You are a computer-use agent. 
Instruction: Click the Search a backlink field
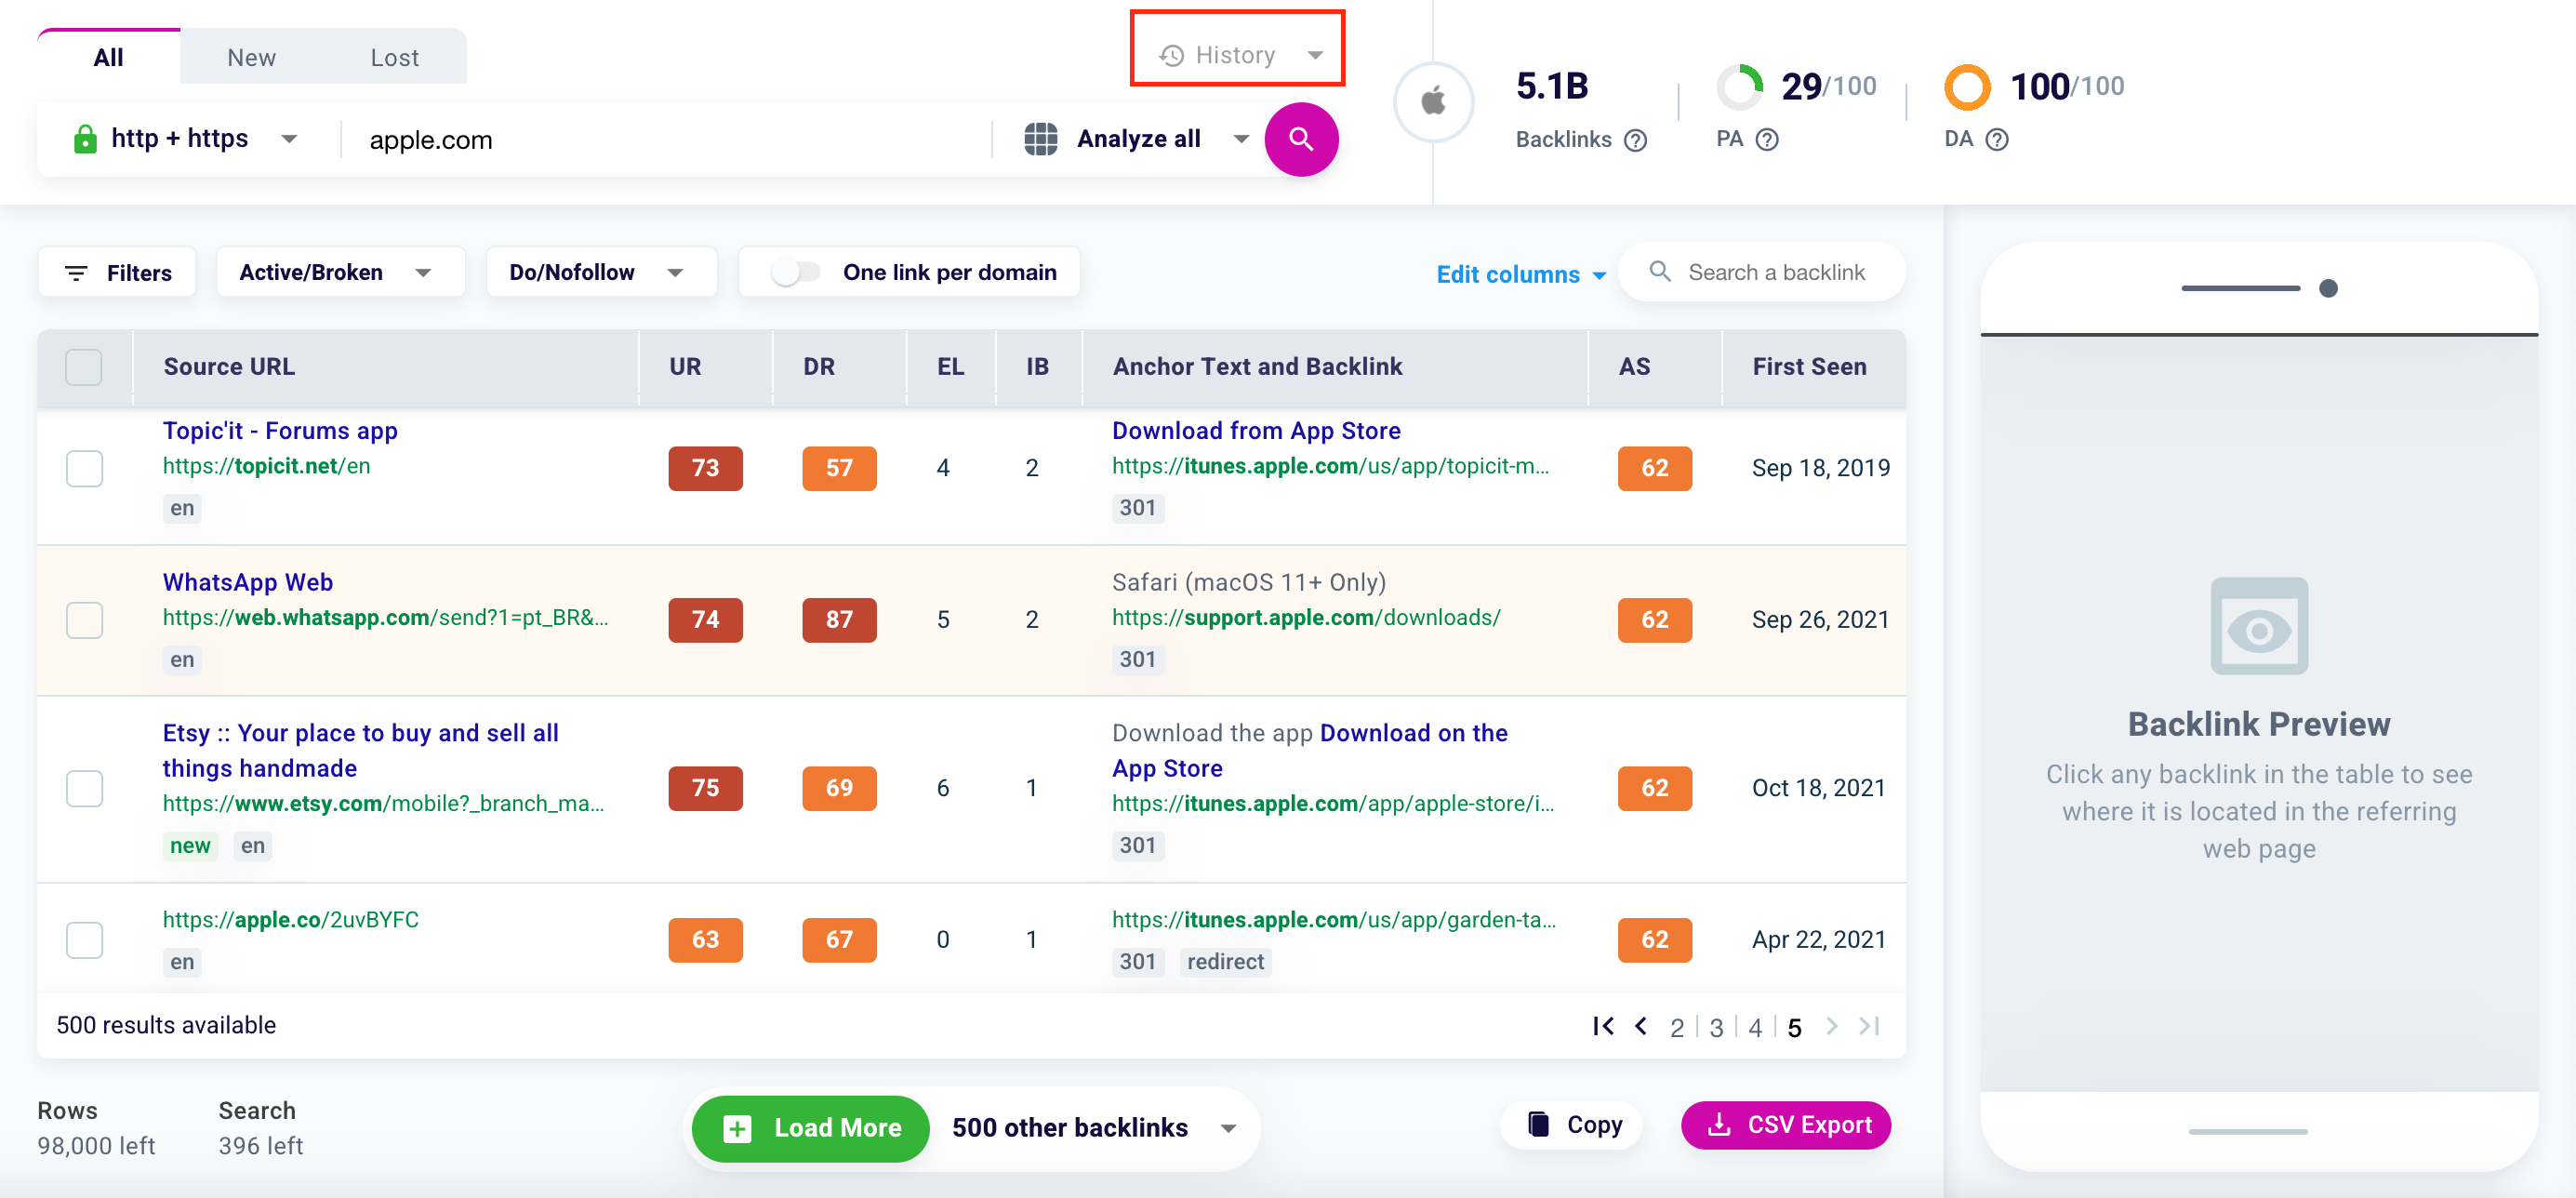(x=1776, y=272)
